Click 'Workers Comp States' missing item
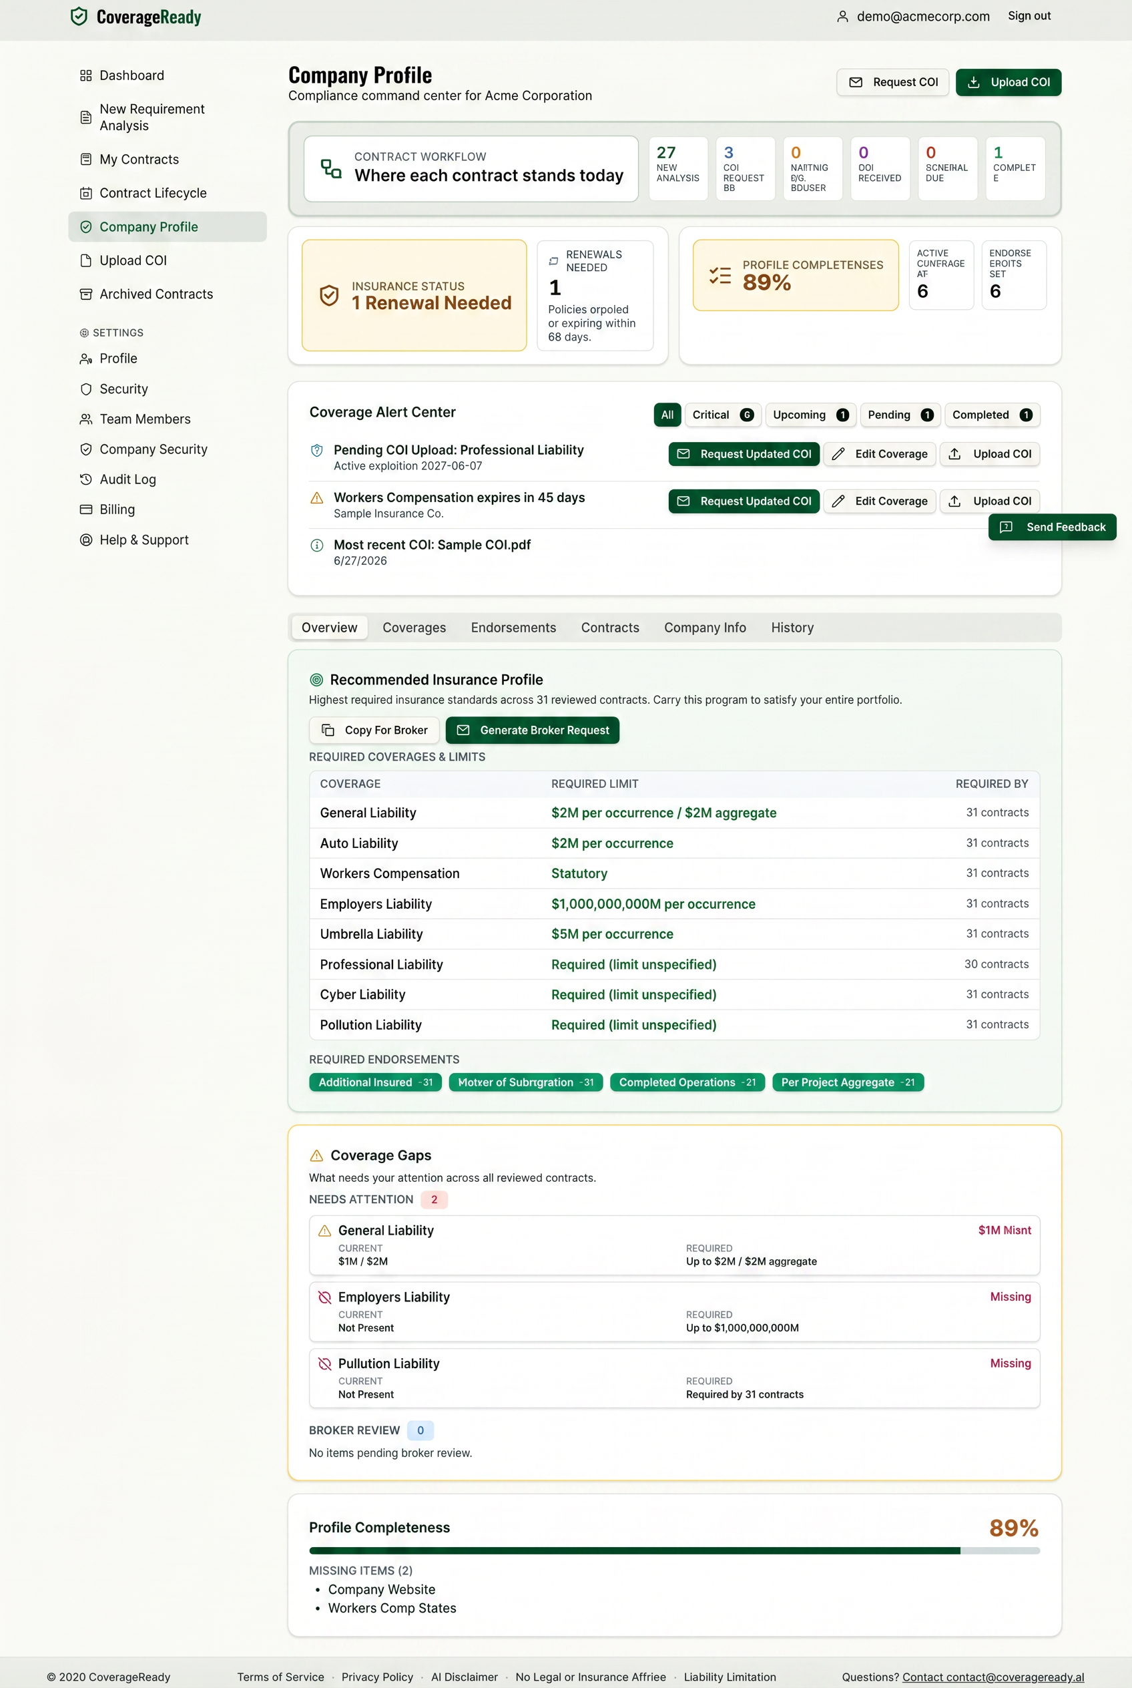 coord(392,1609)
